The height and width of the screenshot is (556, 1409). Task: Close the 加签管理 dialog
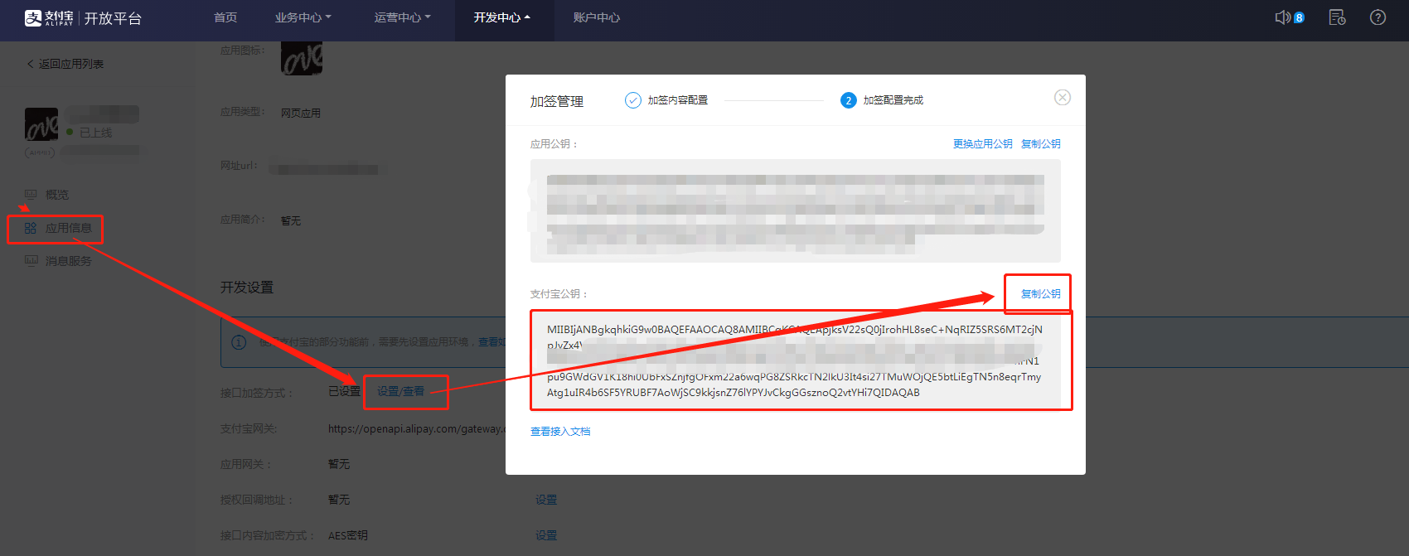tap(1063, 98)
